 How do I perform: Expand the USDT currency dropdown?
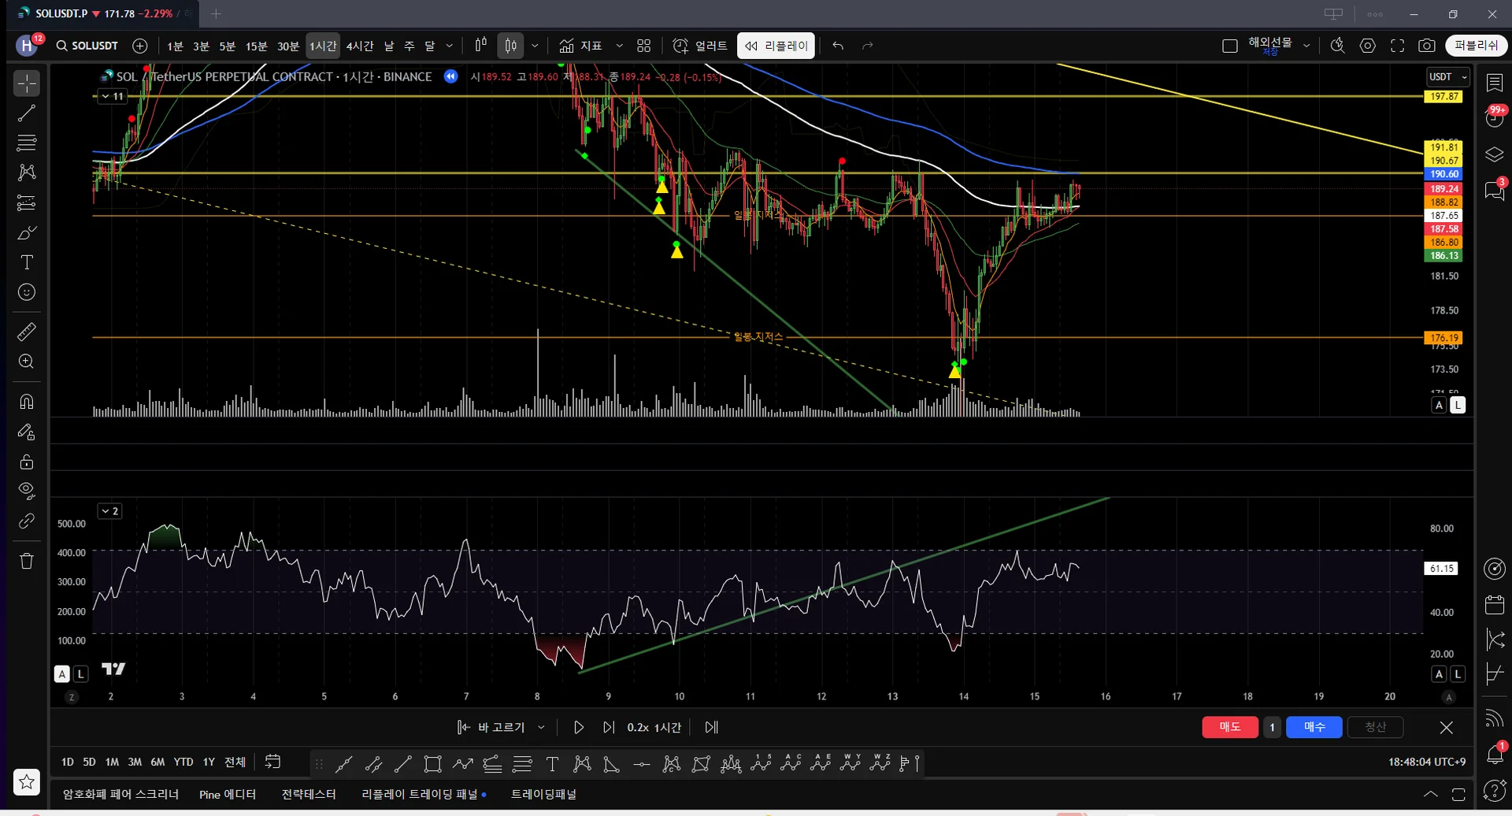1448,76
